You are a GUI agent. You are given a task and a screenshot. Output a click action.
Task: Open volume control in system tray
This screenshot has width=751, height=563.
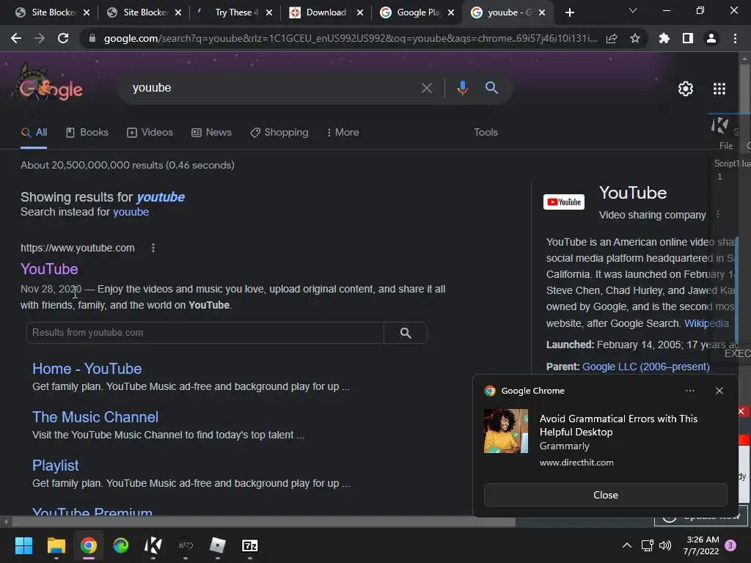coord(665,545)
